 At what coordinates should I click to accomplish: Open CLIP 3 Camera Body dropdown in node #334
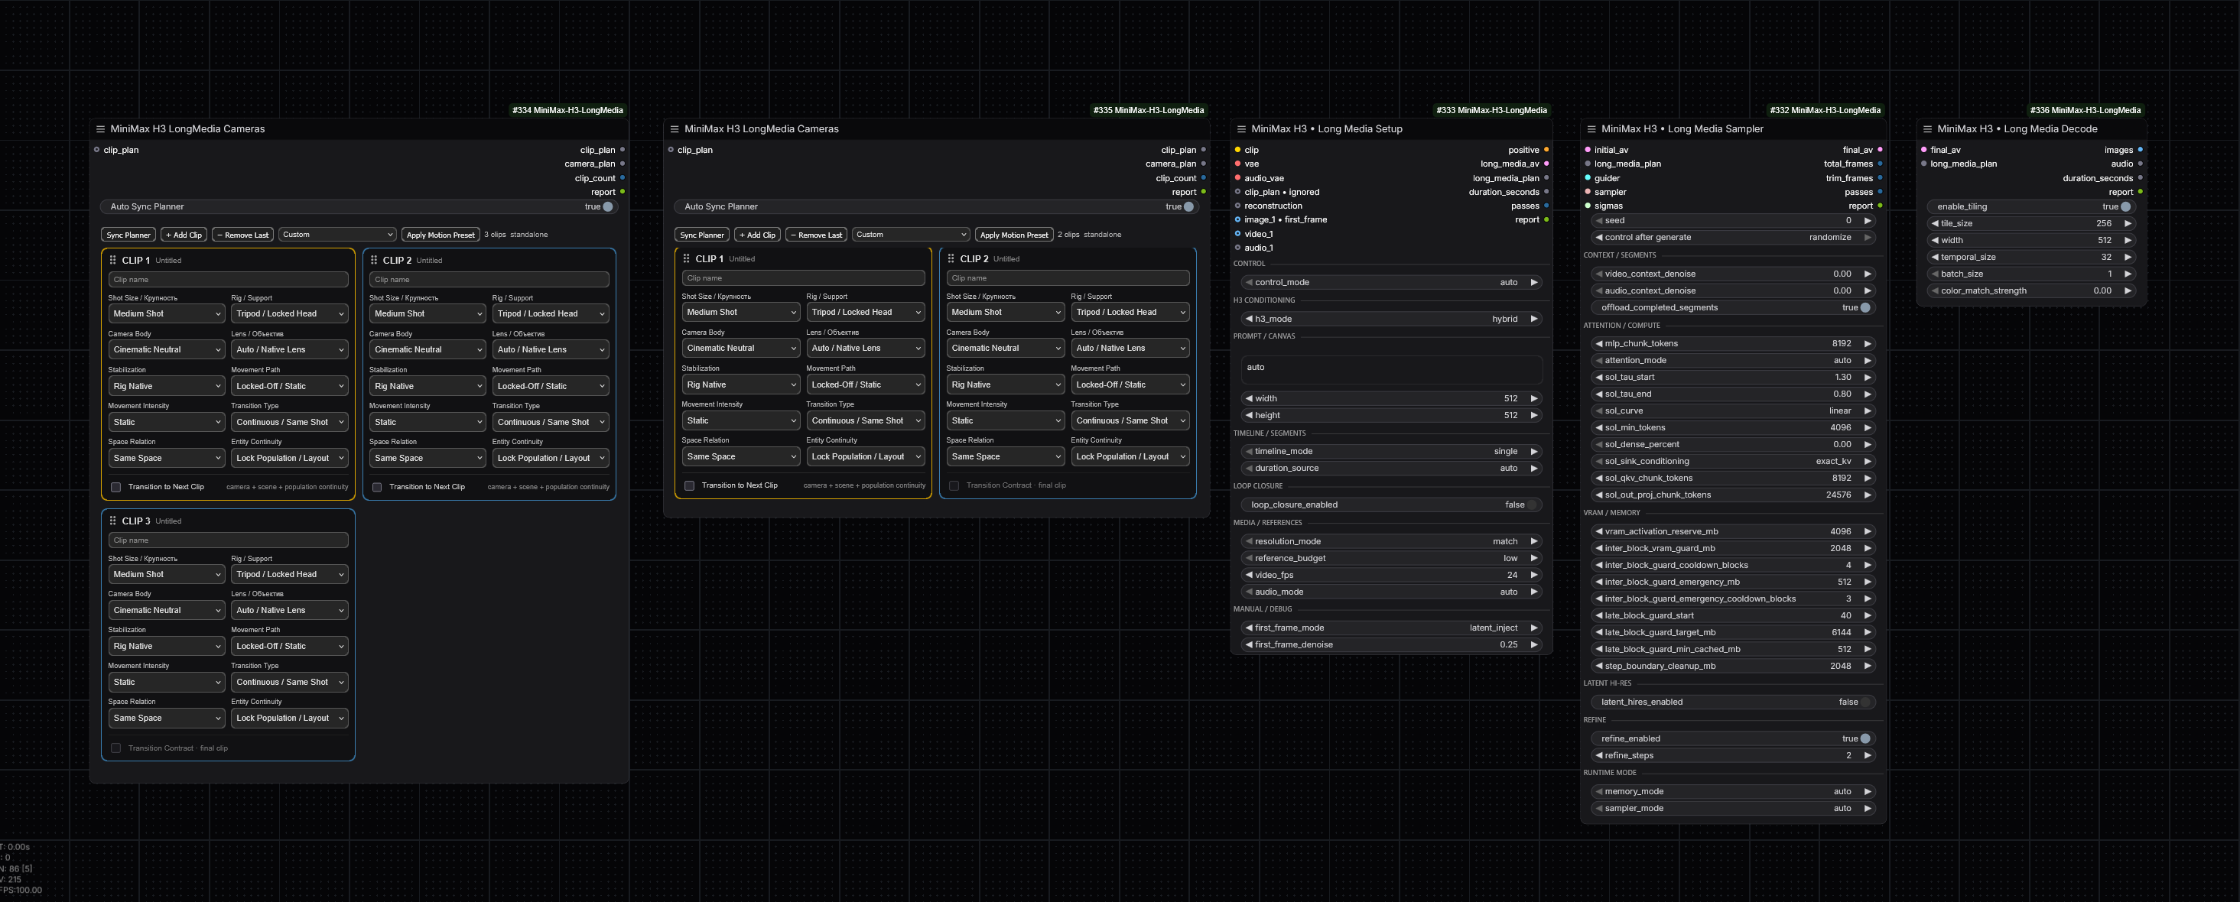click(166, 610)
